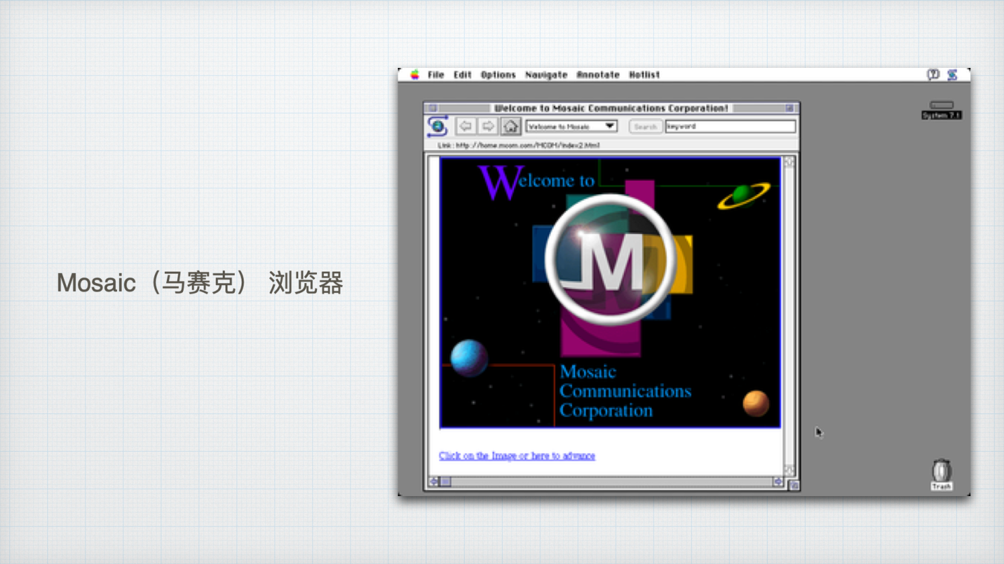Open the Hotlist menu
The width and height of the screenshot is (1004, 564).
pyautogui.click(x=644, y=75)
